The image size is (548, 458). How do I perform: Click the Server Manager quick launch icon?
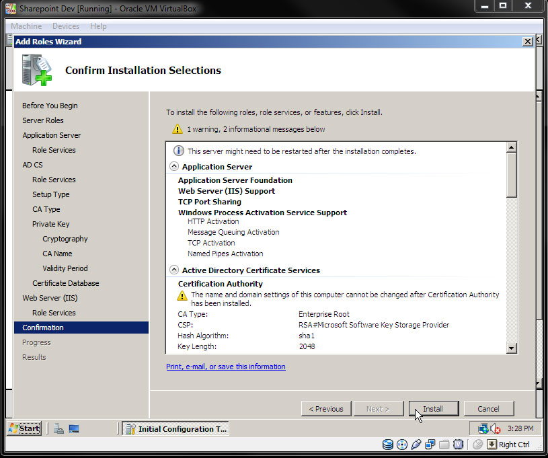pos(58,428)
